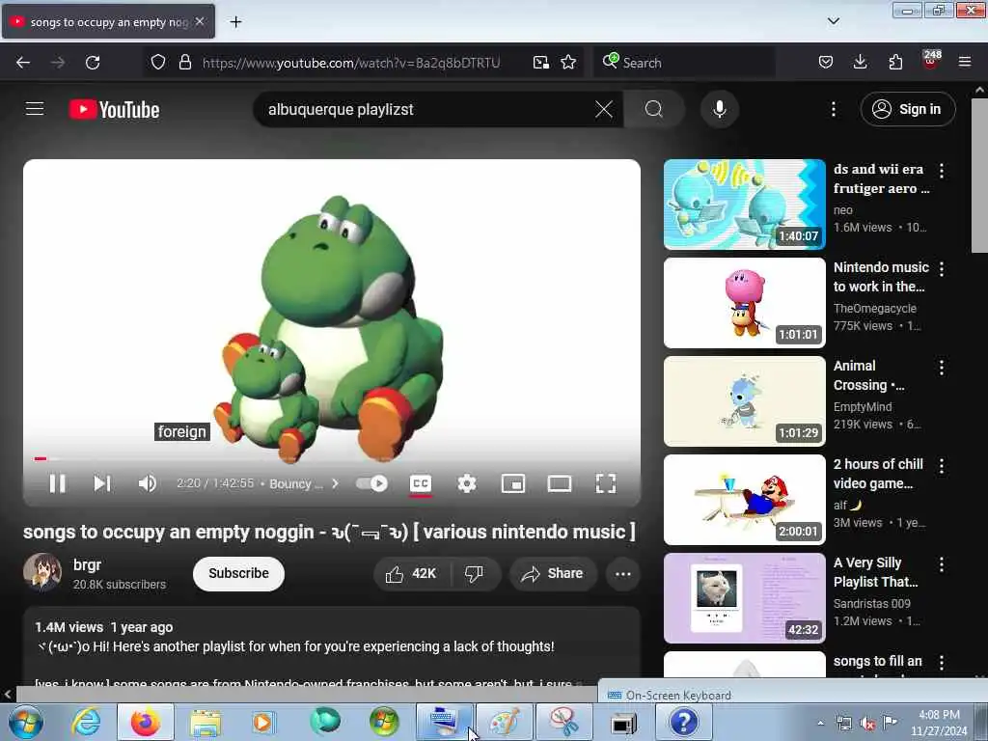Open options menu for 2 hours of chill
Screen dimensions: 988x741
coord(942,466)
